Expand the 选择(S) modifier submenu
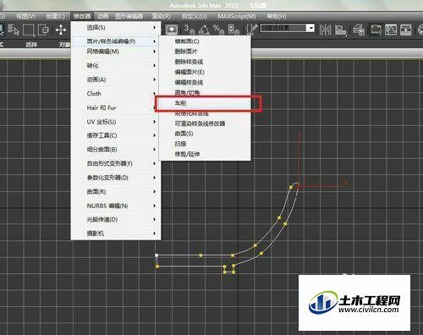Viewport: 423px width, 335px height. pos(116,28)
